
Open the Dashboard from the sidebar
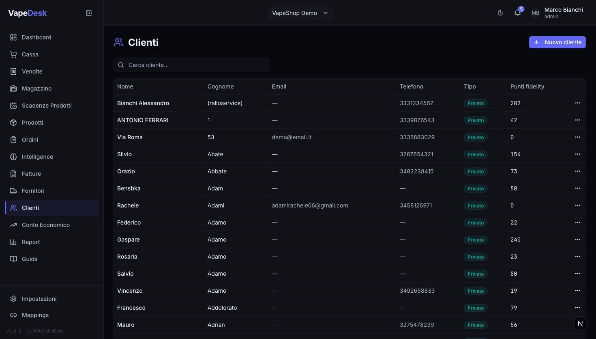coord(36,37)
